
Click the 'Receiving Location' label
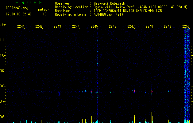(x=71, y=7)
